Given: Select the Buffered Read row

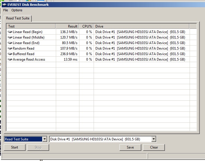Looking at the screenshot, I should (x=101, y=54).
